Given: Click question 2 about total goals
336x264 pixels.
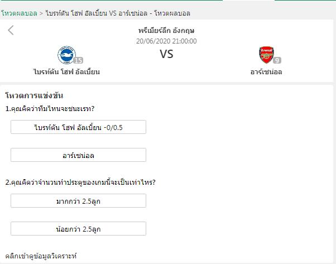Looking at the screenshot, I should click(x=80, y=183).
